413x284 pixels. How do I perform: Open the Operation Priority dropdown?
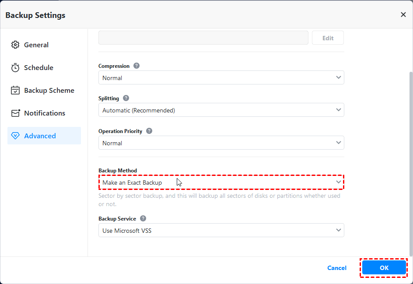tap(221, 143)
